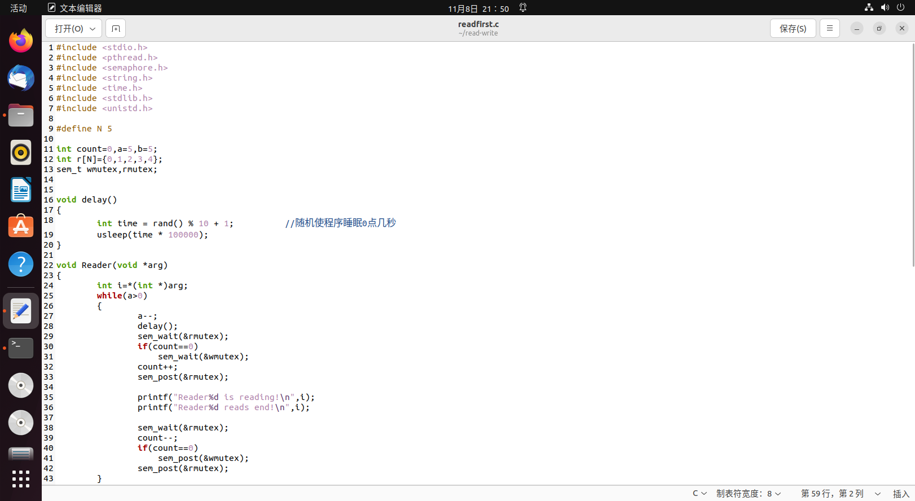Click the readfirst.c title in header

coord(478,24)
